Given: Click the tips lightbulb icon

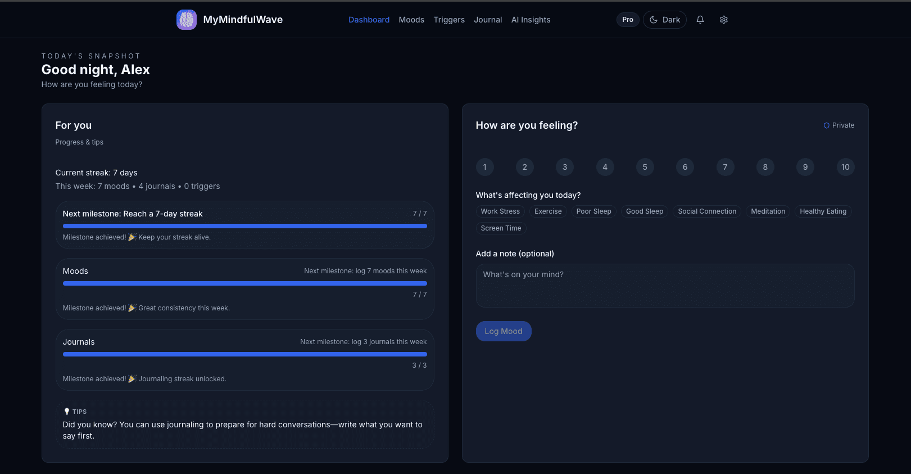Looking at the screenshot, I should (67, 412).
